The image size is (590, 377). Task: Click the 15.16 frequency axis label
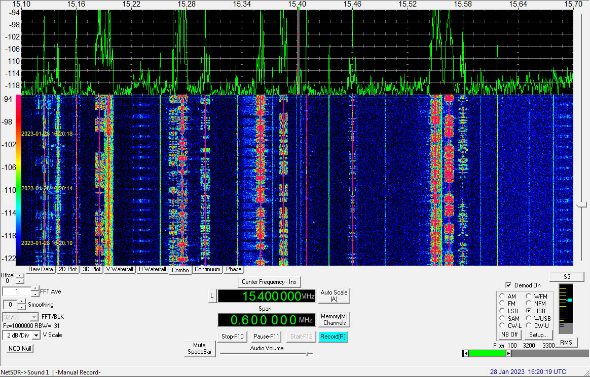(x=77, y=4)
